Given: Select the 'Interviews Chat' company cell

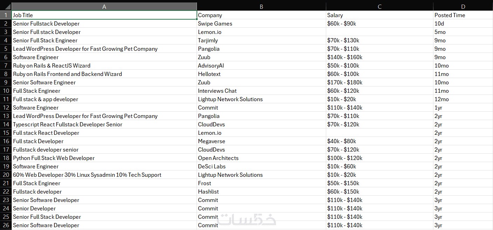Looking at the screenshot, I should (261, 91).
